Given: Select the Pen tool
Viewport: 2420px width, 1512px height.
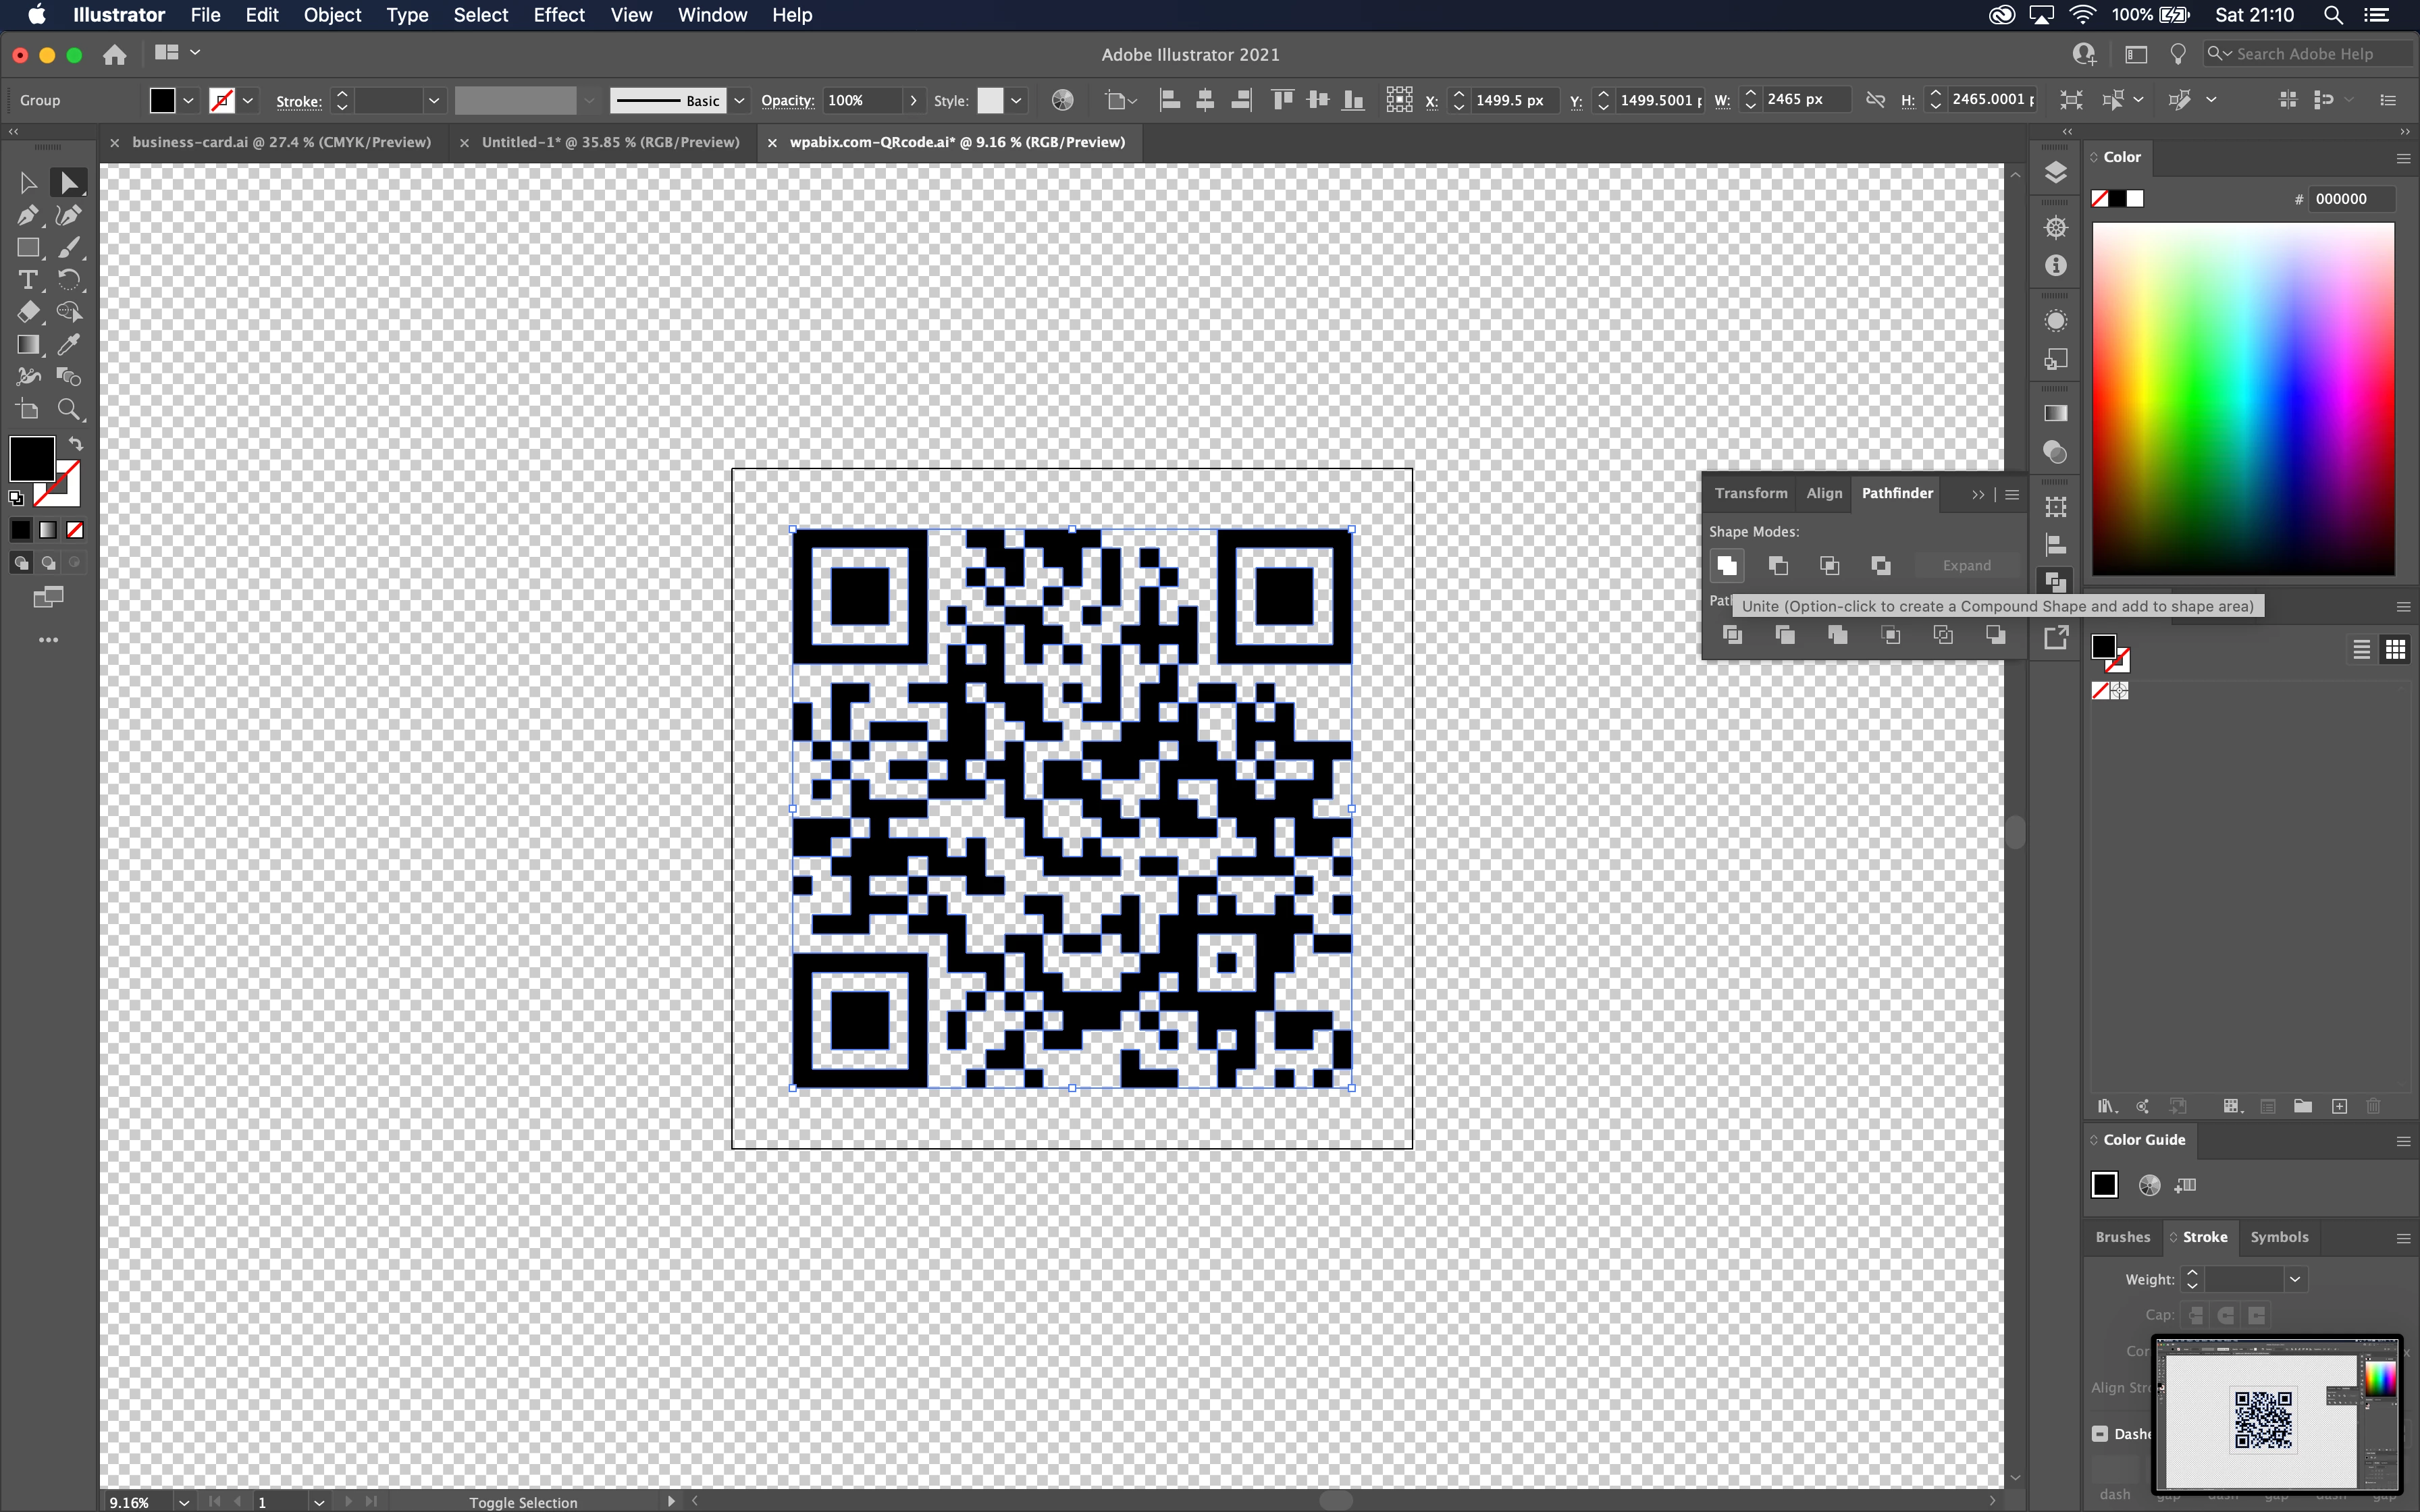Looking at the screenshot, I should pyautogui.click(x=27, y=215).
